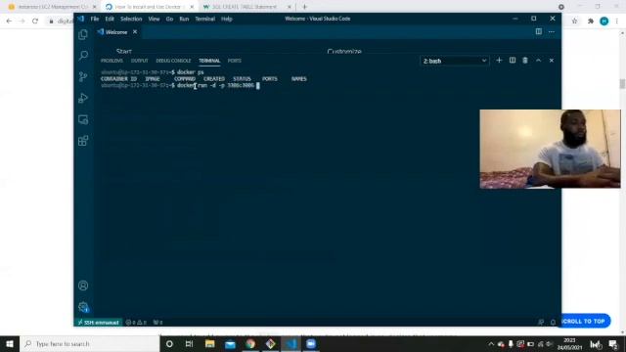Open Source Control view in activity bar
The image size is (626, 352).
pyautogui.click(x=83, y=76)
